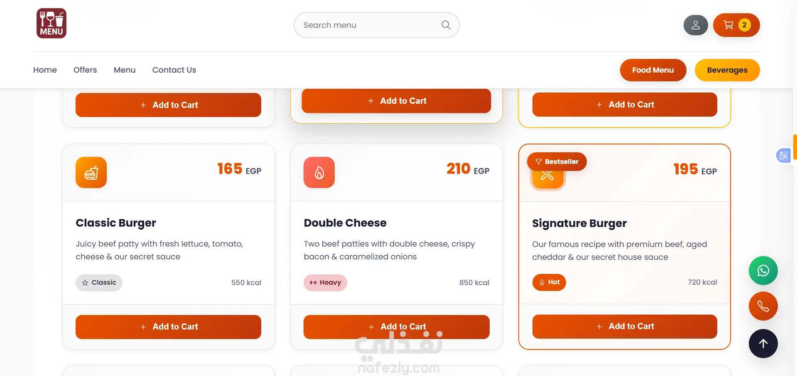Viewport: 797px width, 376px height.
Task: Switch to the Food Menu tab
Action: pos(653,70)
